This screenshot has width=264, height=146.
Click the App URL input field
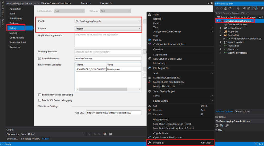click(114, 113)
